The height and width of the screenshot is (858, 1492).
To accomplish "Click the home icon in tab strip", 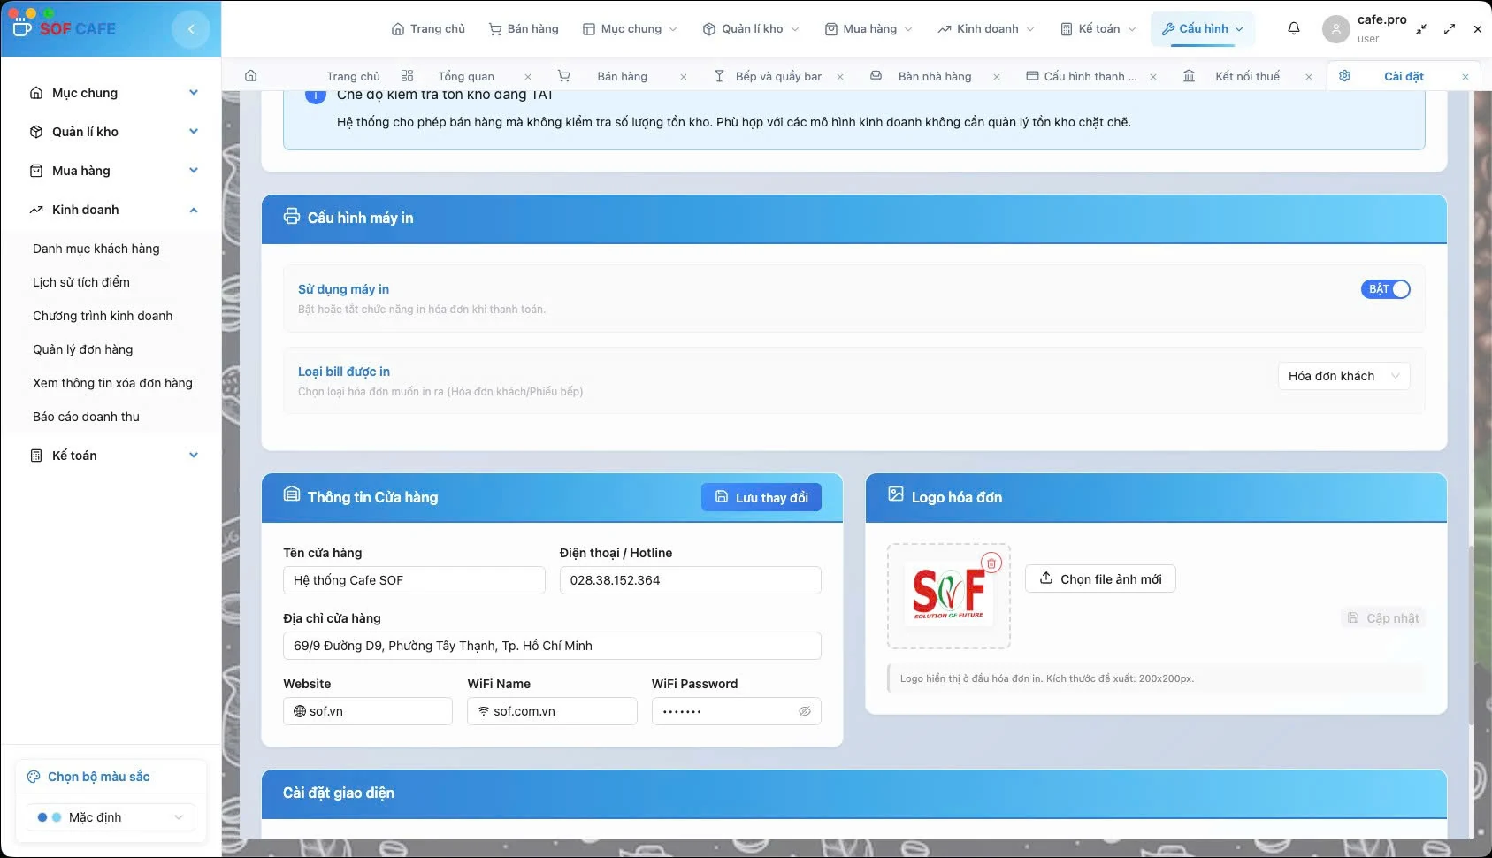I will [251, 76].
